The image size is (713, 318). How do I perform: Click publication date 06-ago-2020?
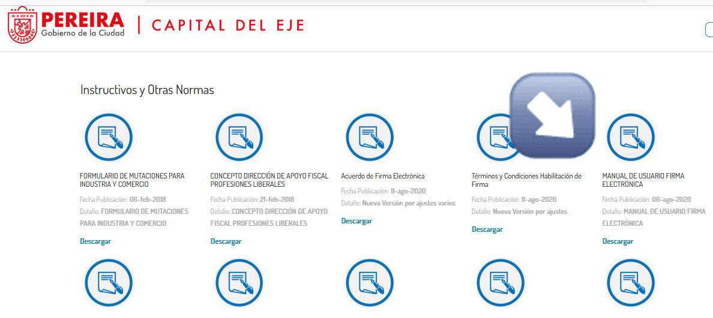coord(672,199)
